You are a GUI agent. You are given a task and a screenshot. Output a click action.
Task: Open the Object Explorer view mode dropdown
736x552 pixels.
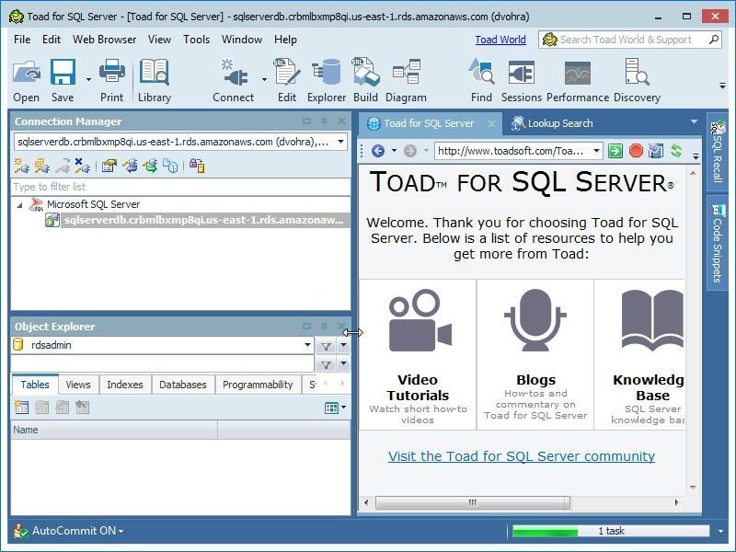(344, 408)
